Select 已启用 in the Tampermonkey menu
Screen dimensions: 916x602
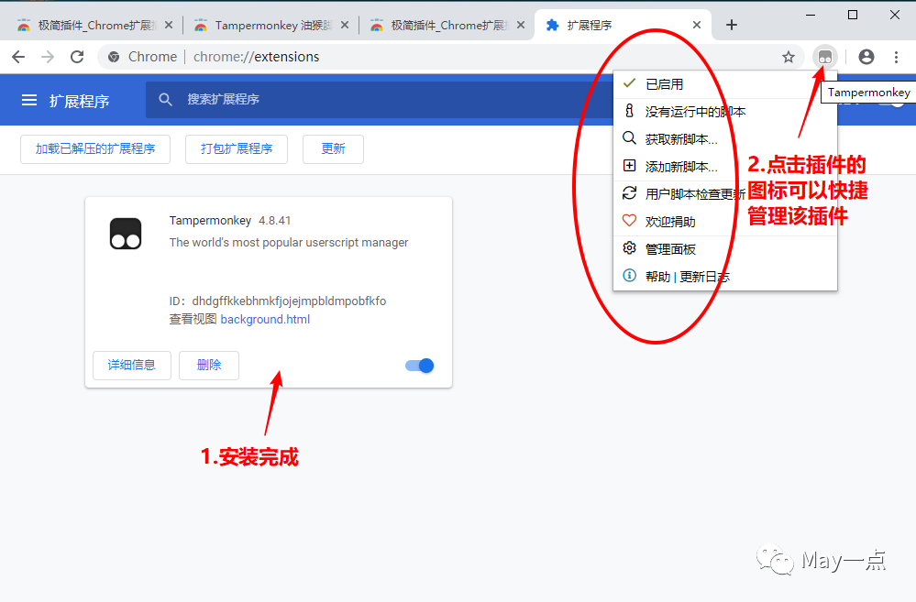tap(725, 84)
